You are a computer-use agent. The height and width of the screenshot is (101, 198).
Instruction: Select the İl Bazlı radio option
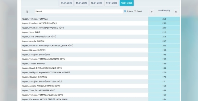point(125,11)
